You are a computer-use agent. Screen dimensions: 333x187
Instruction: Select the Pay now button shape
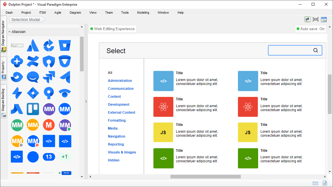pos(66,173)
